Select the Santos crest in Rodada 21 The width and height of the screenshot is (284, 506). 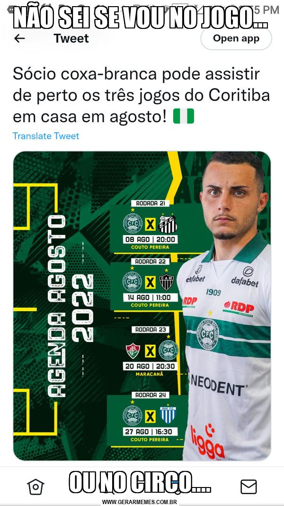coord(168,224)
